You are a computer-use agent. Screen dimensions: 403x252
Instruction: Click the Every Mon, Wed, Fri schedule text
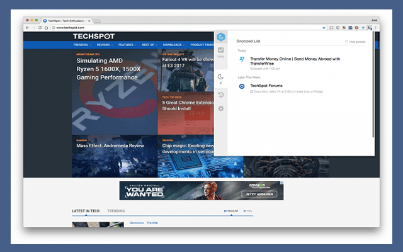pos(287,91)
